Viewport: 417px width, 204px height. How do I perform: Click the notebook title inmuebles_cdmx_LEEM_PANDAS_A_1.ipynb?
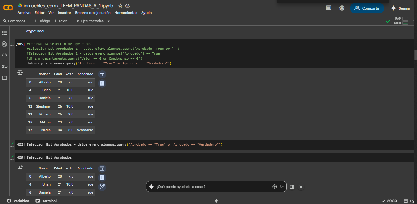(x=68, y=6)
